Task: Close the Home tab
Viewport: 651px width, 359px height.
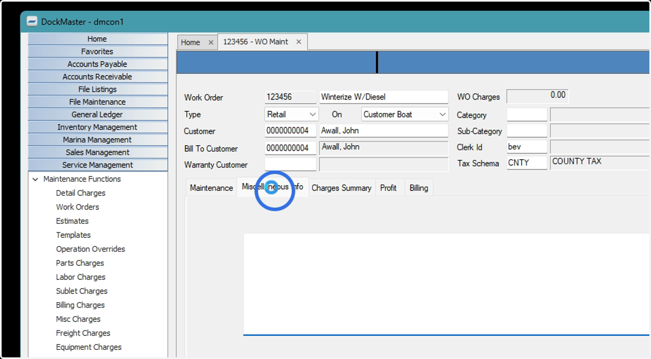Action: click(x=211, y=42)
